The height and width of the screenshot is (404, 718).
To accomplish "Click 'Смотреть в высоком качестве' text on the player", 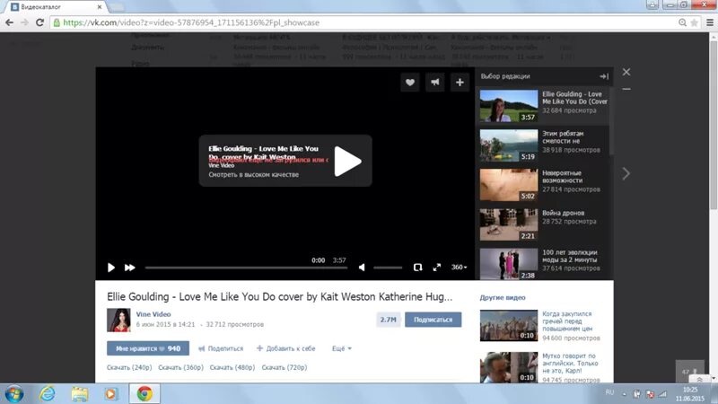I will click(254, 174).
